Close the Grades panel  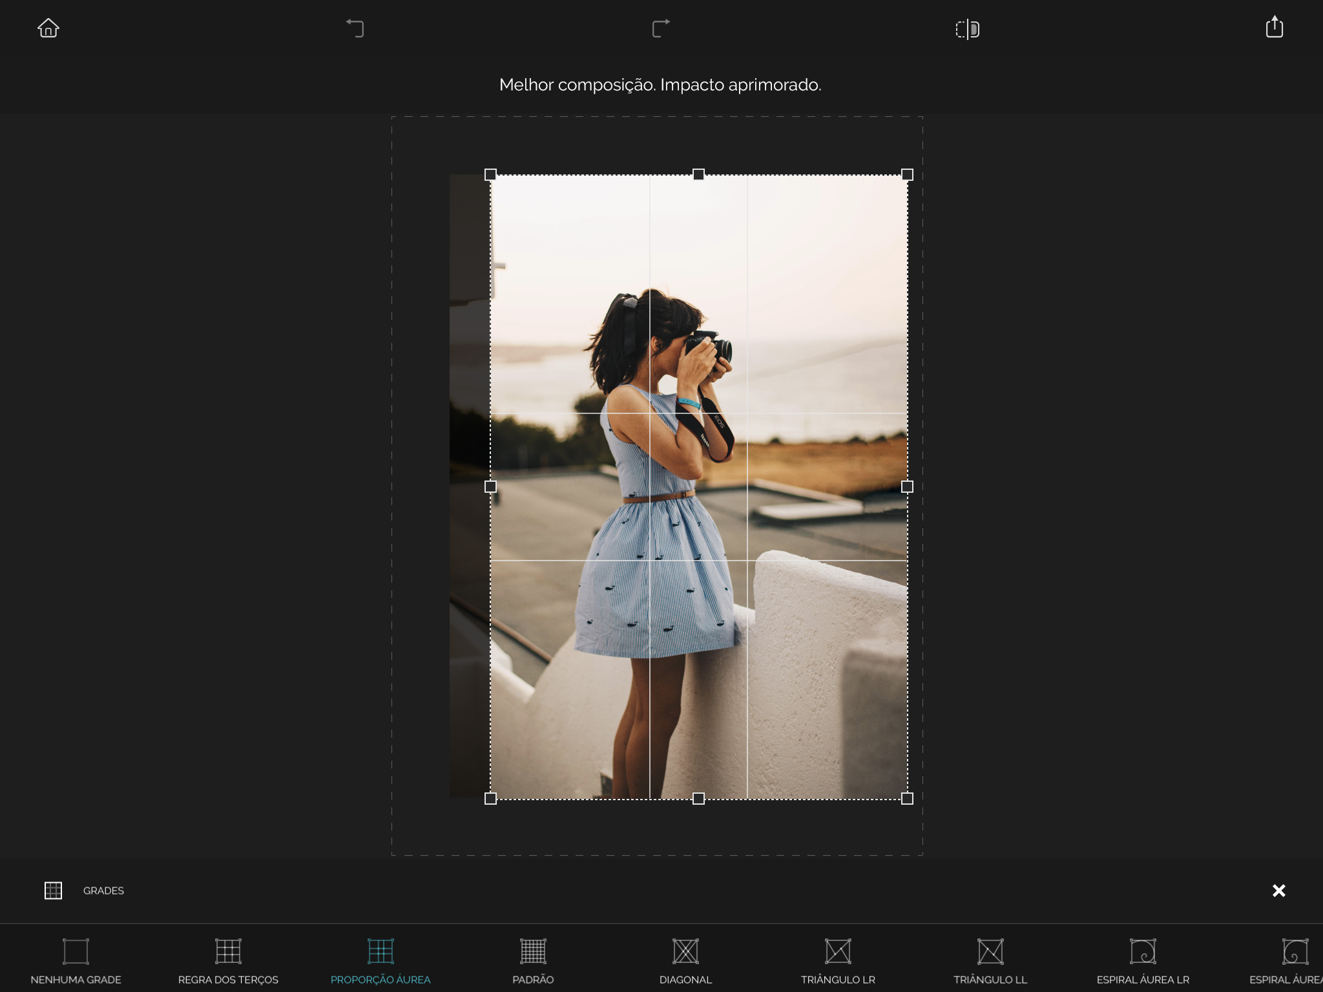click(1278, 891)
